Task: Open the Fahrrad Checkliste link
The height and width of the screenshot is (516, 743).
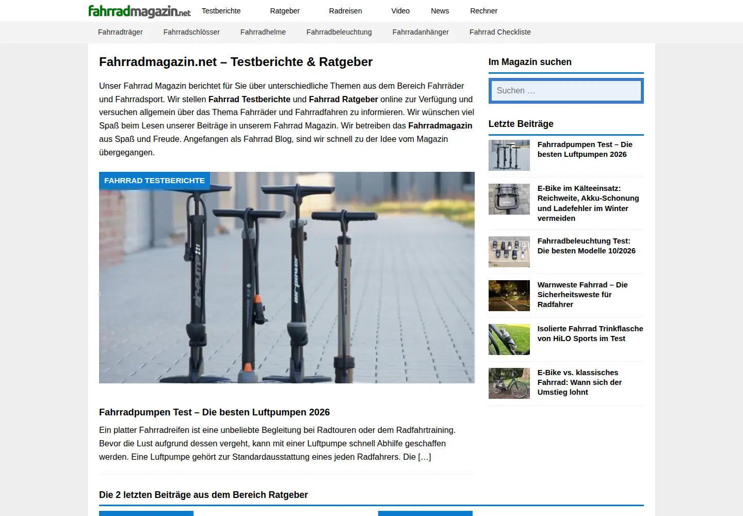Action: pos(500,32)
